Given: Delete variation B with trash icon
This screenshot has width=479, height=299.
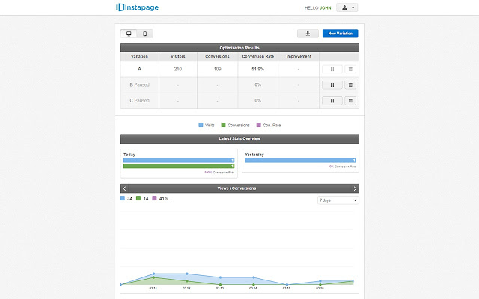Looking at the screenshot, I should coord(350,84).
